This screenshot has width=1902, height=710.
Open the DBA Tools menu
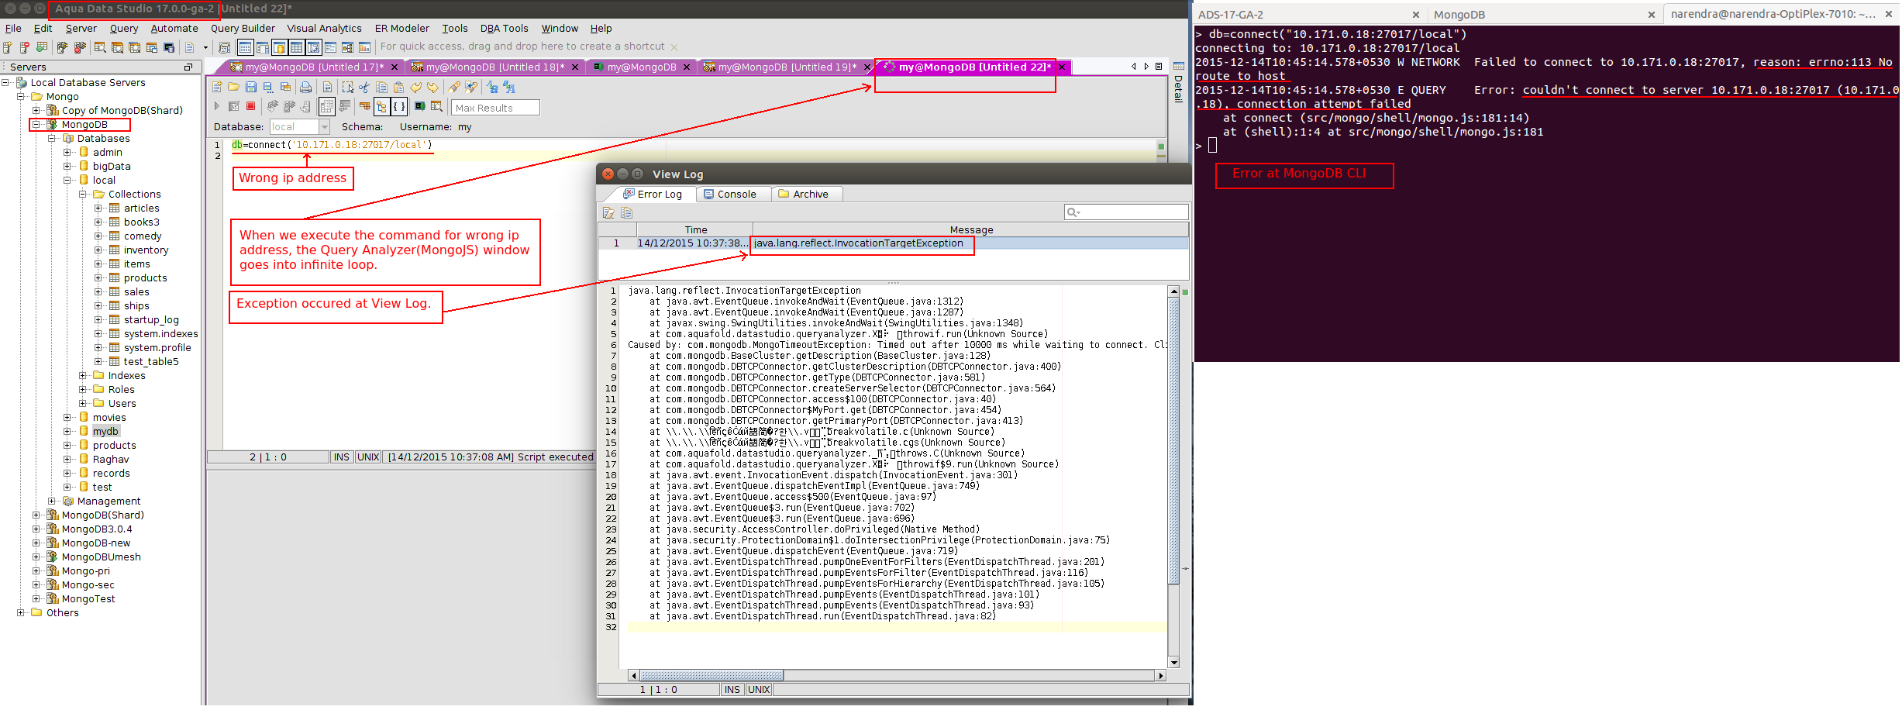tap(504, 29)
